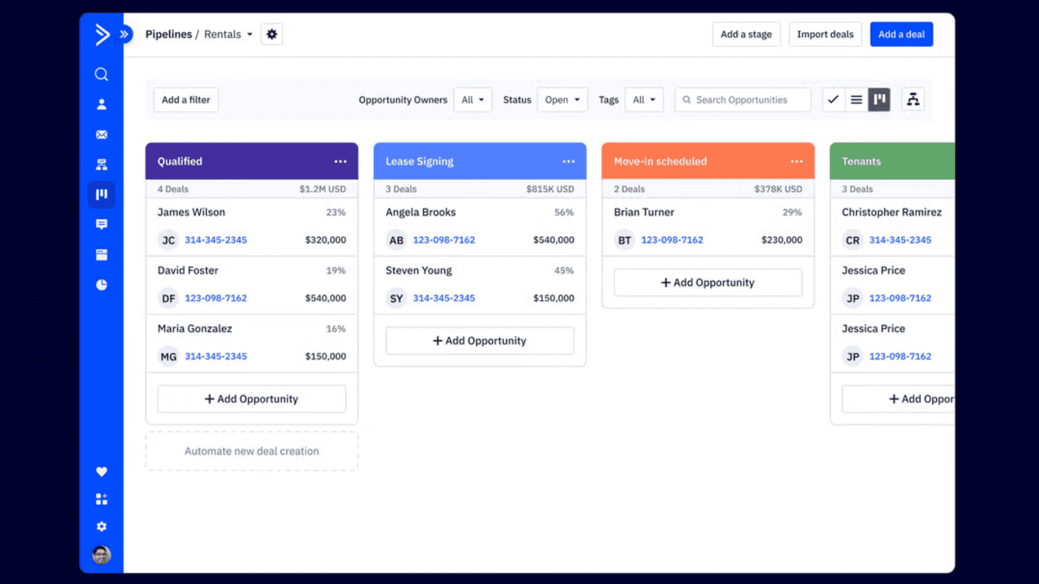The width and height of the screenshot is (1039, 584).
Task: Open Reports via sidebar pie chart icon
Action: [x=102, y=284]
